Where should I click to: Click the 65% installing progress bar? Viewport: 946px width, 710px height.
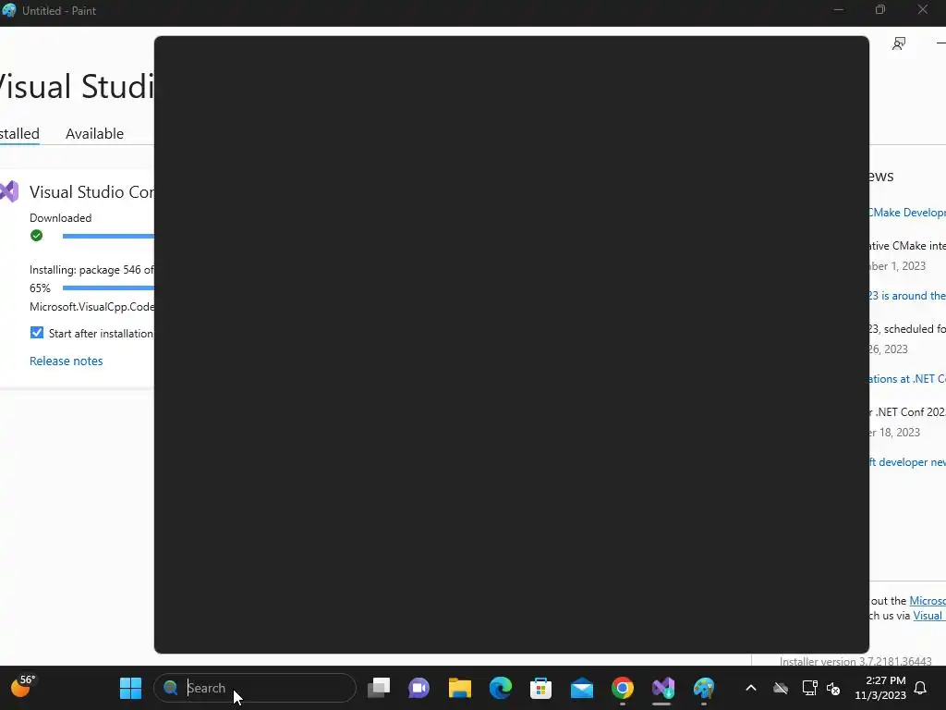click(x=108, y=288)
